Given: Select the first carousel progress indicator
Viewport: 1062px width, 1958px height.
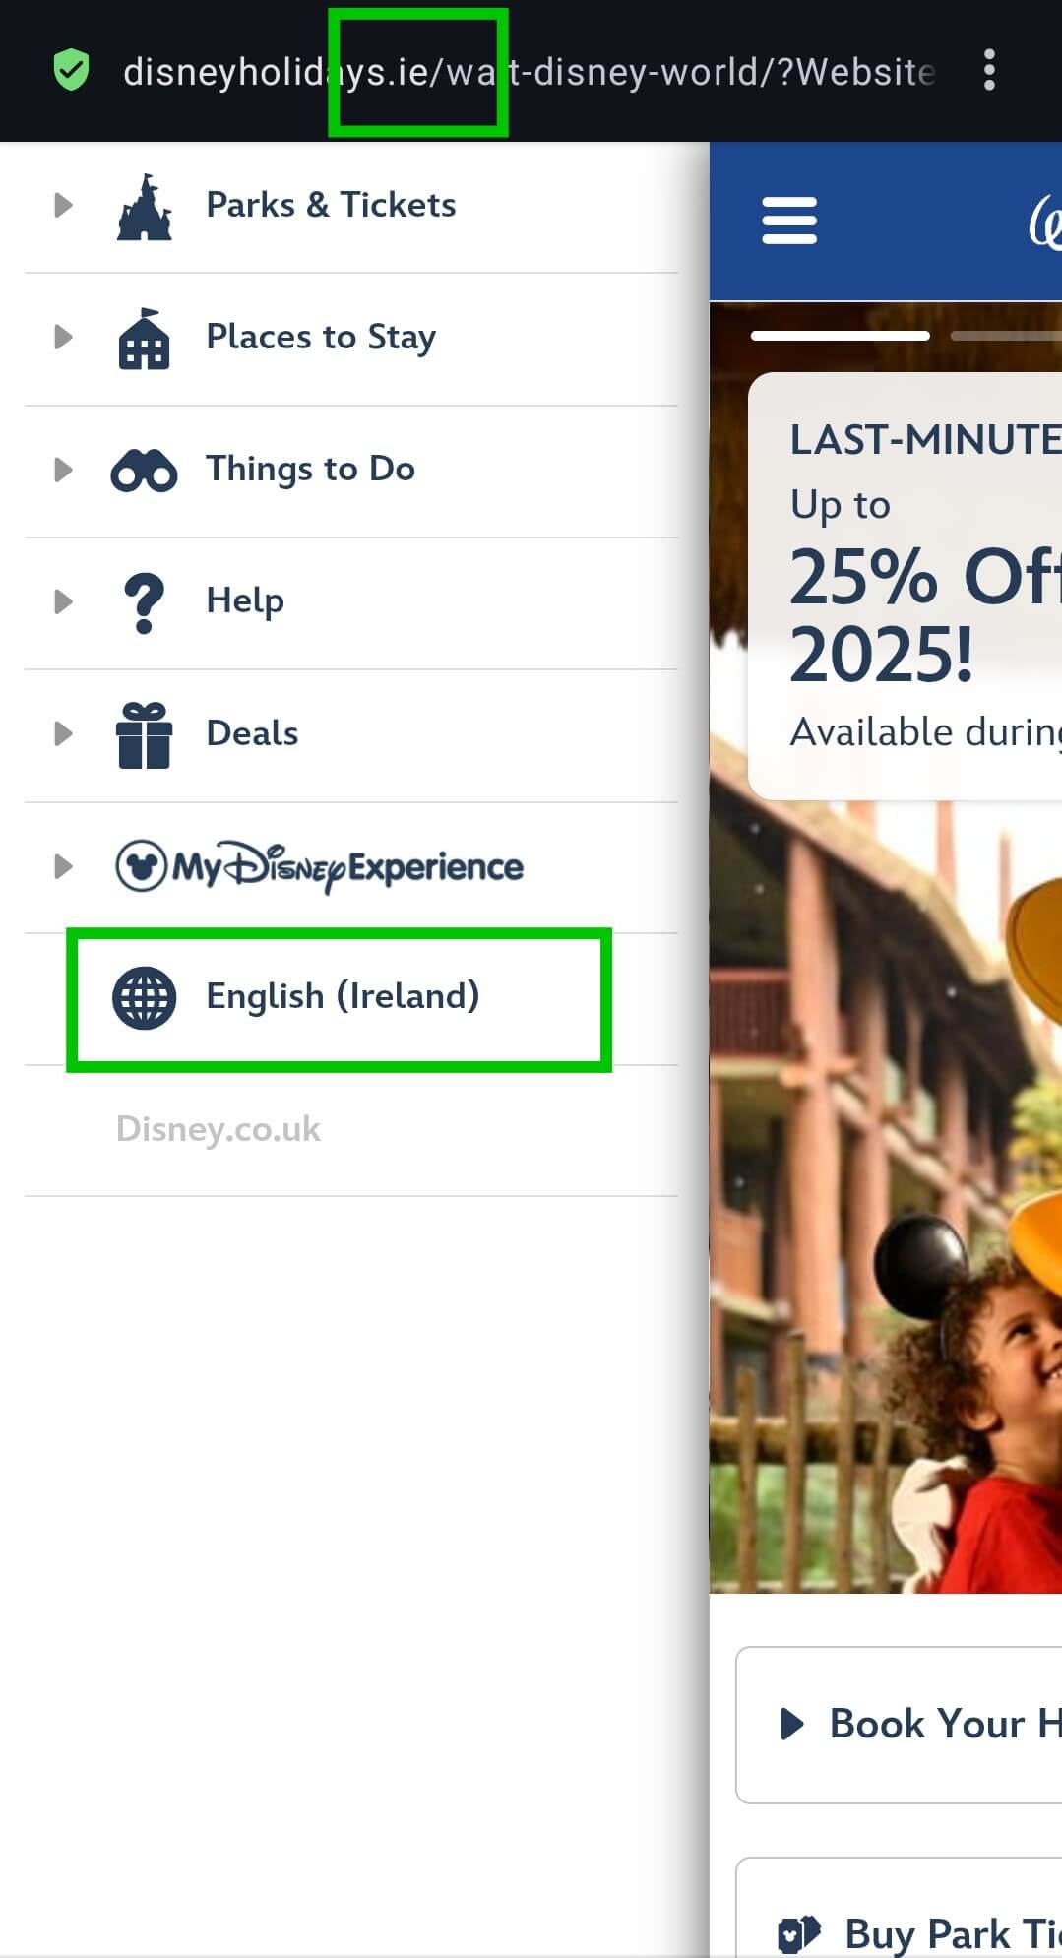Looking at the screenshot, I should [x=841, y=336].
